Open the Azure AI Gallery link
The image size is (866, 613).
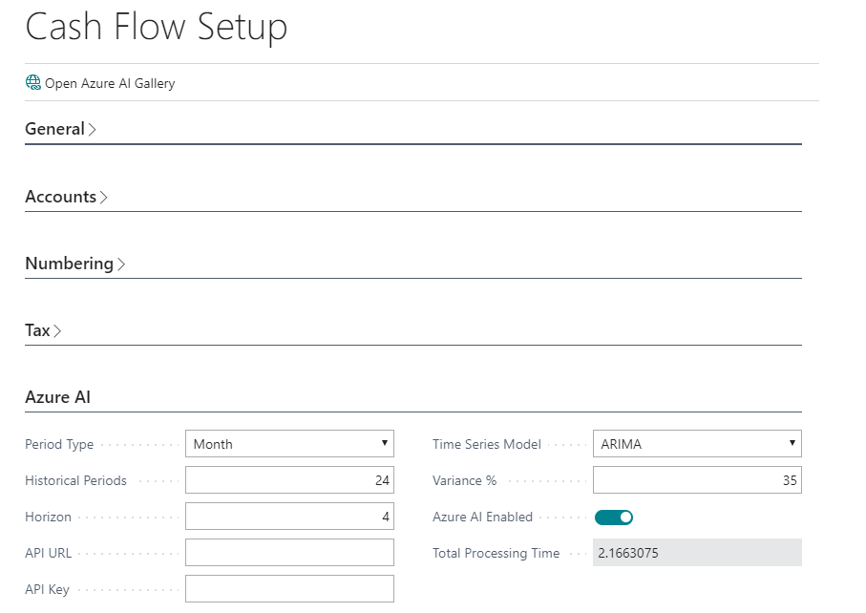click(109, 83)
